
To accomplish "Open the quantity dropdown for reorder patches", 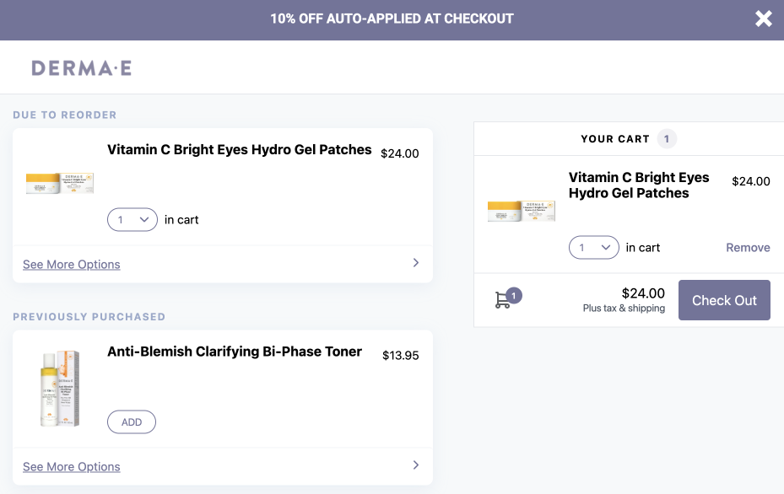I will [x=132, y=219].
